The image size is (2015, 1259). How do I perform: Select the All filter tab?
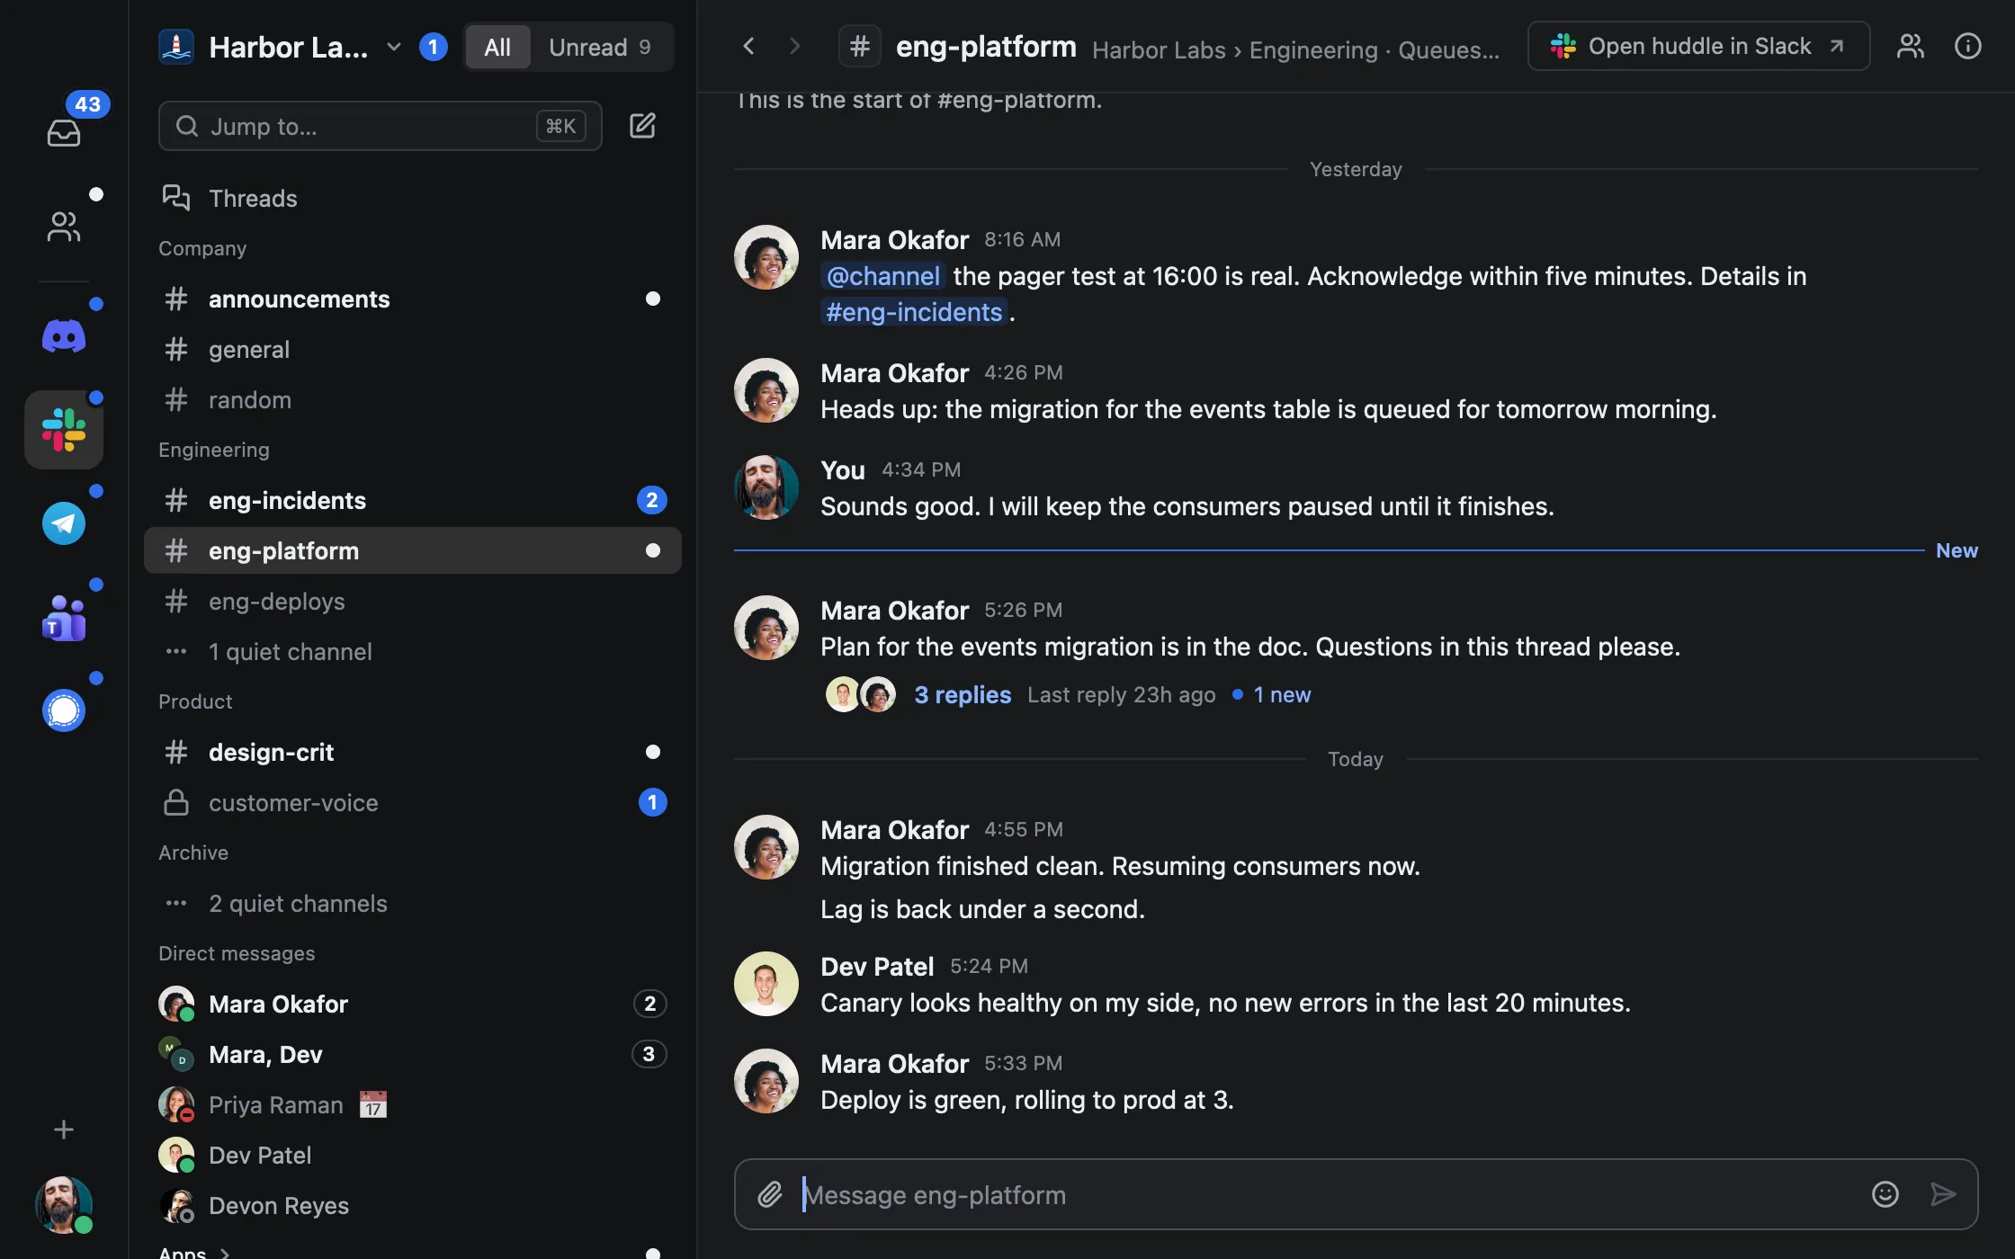click(x=497, y=47)
